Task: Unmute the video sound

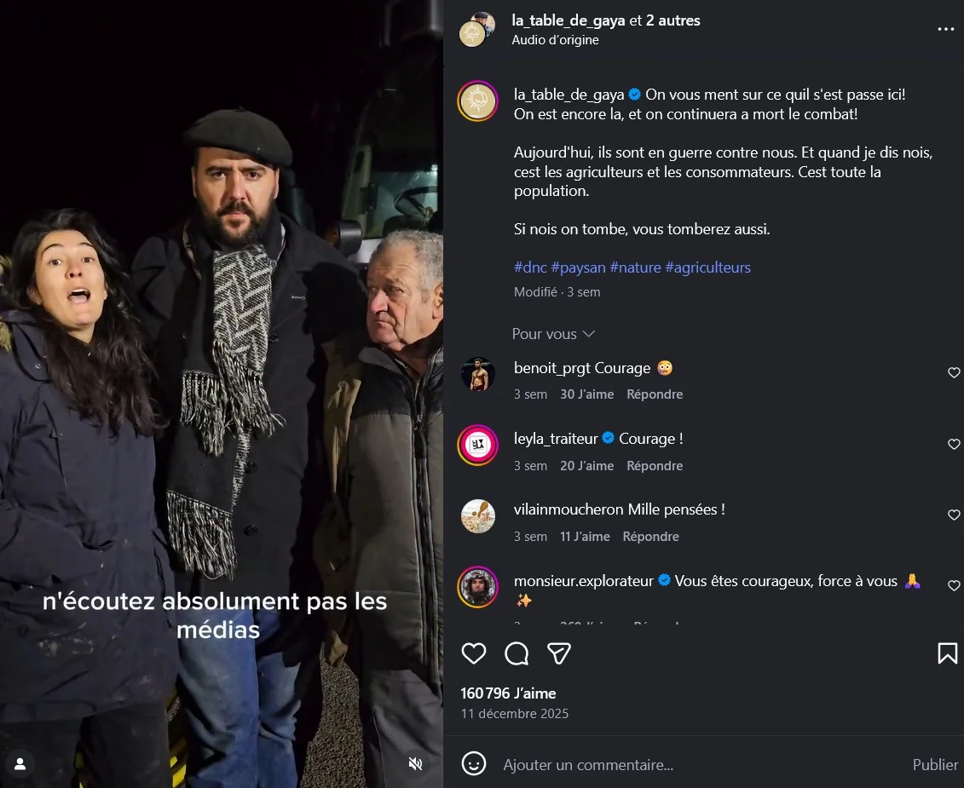Action: [415, 763]
